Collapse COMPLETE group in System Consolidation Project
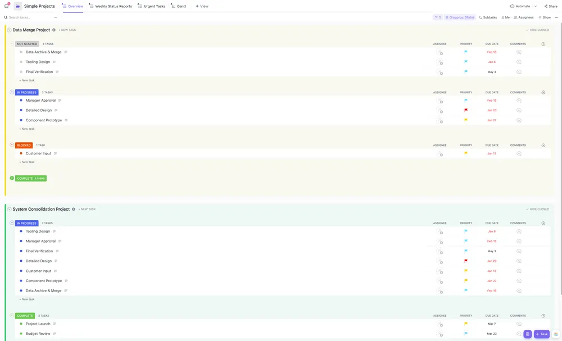Image resolution: width=562 pixels, height=341 pixels. pos(12,315)
